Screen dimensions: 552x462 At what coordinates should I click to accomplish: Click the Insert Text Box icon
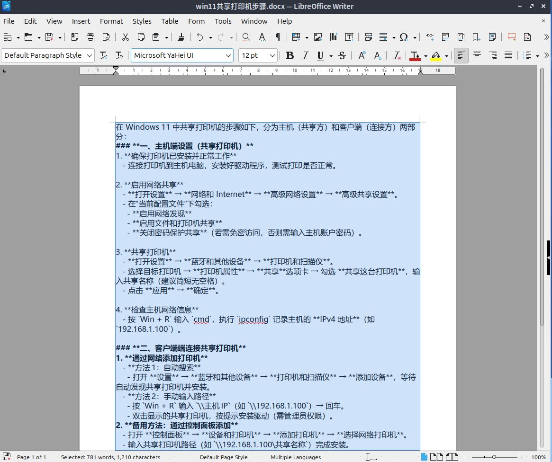click(x=349, y=37)
